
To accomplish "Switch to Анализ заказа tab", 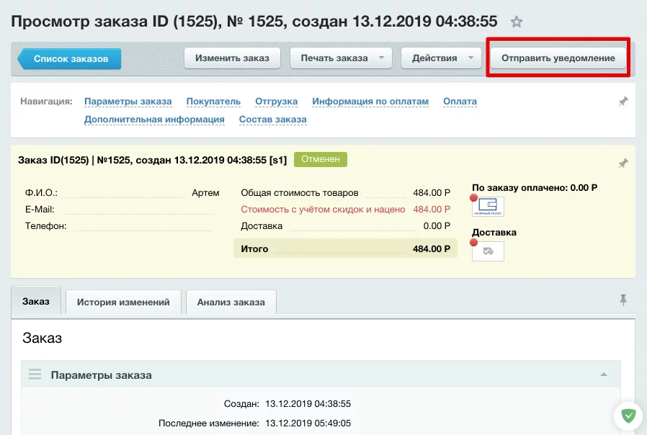I will [x=231, y=302].
